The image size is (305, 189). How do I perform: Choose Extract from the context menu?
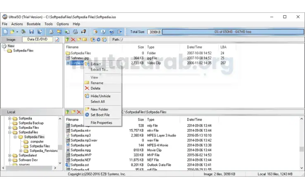pos(103,64)
